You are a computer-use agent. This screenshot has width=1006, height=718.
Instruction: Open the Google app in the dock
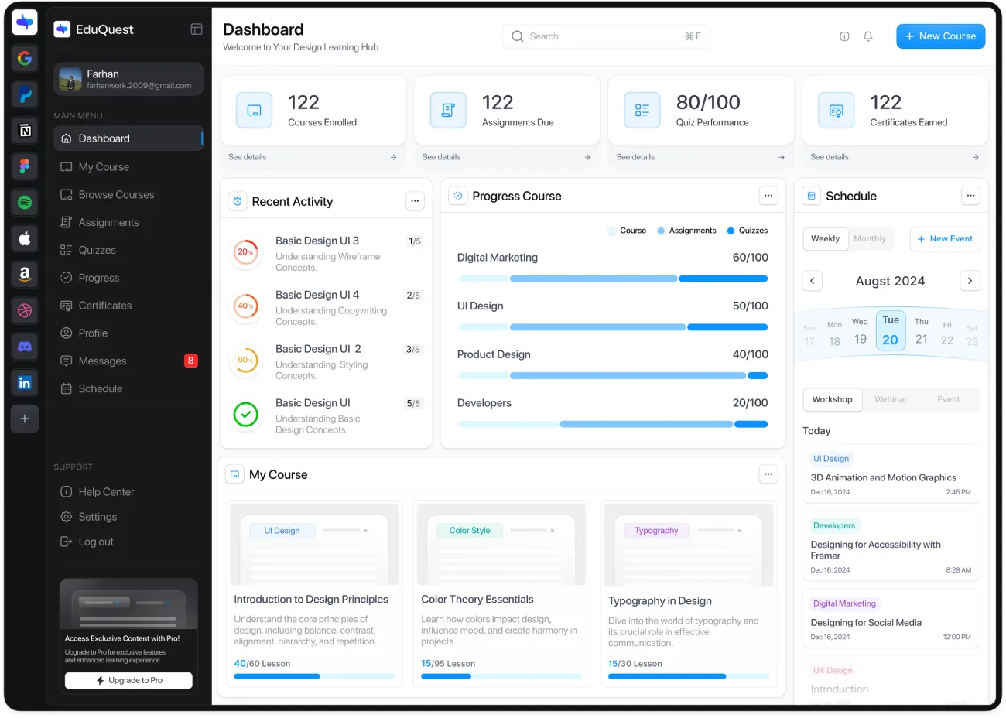pyautogui.click(x=25, y=58)
